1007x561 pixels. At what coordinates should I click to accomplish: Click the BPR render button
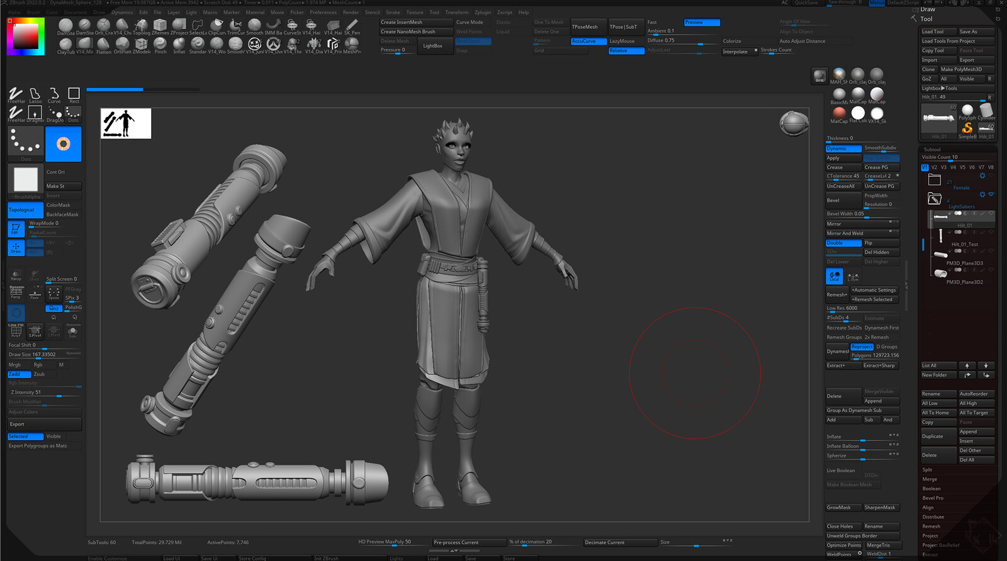click(819, 76)
